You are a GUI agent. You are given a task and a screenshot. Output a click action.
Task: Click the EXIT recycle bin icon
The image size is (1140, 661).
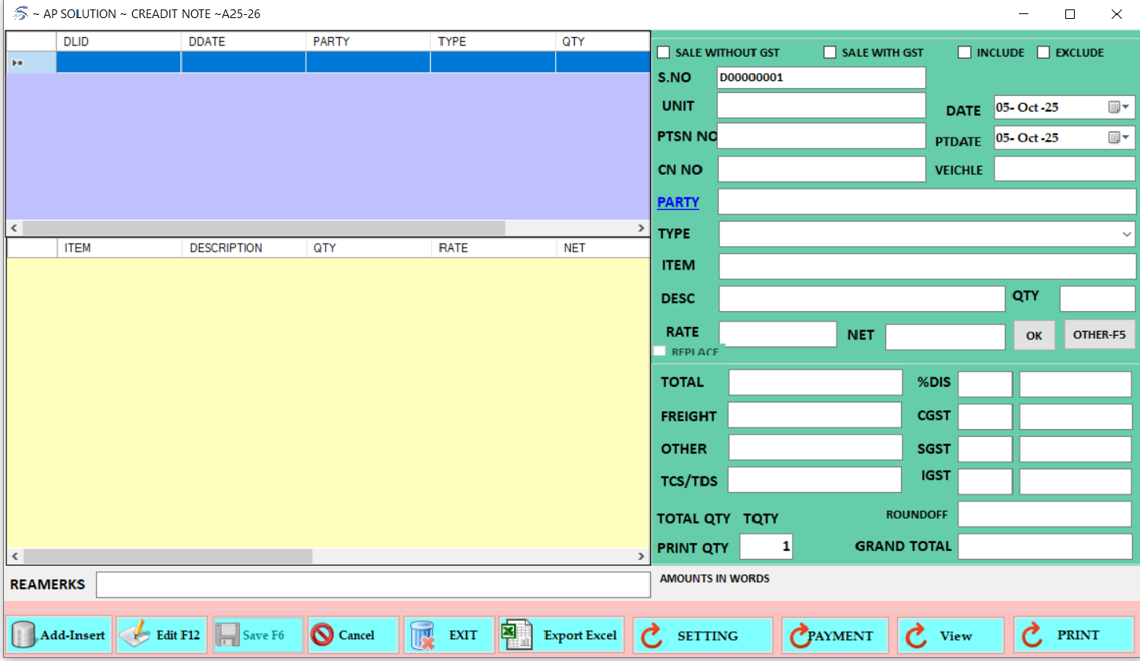tap(422, 635)
